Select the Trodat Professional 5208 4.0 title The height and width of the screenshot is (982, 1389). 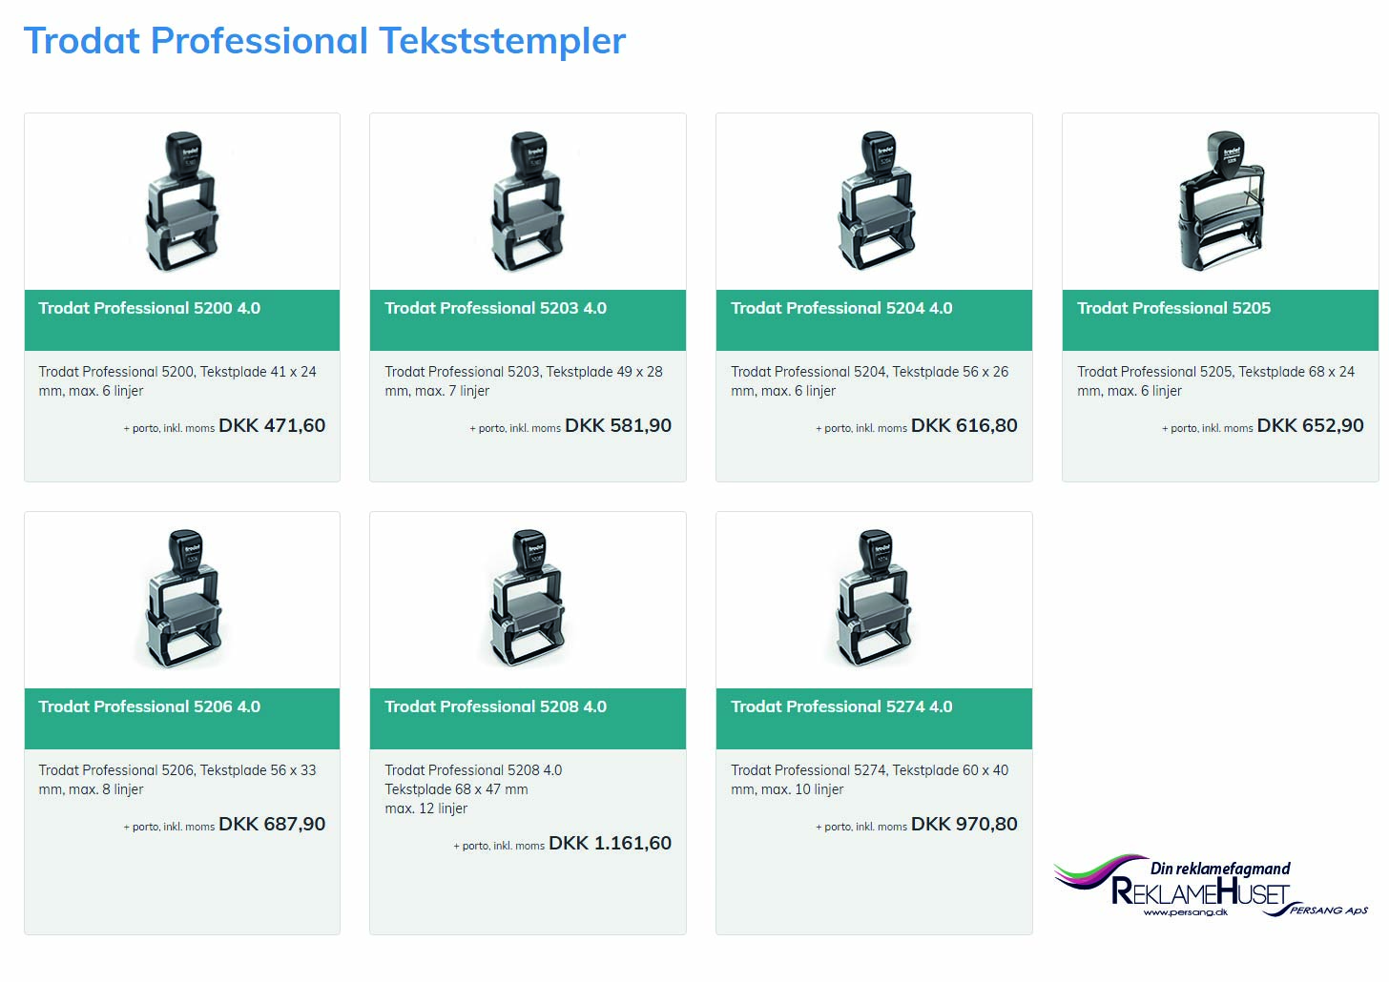496,706
